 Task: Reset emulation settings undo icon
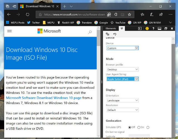(x=115, y=34)
